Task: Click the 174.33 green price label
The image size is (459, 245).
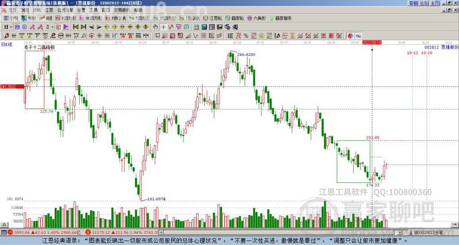Action: pos(372,185)
